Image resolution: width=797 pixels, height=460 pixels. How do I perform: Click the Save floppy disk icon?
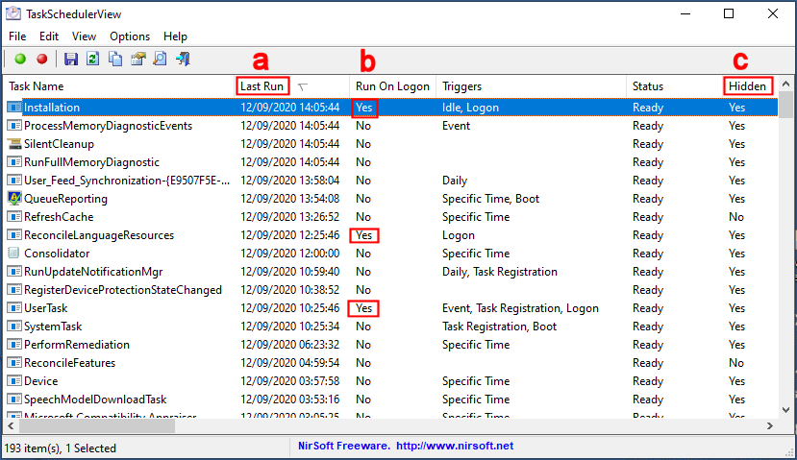coord(71,60)
